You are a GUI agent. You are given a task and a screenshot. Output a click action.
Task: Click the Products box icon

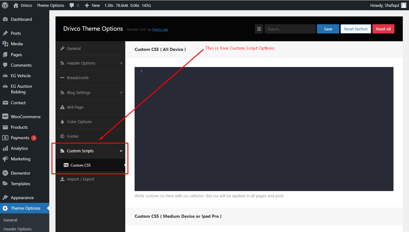[5, 127]
